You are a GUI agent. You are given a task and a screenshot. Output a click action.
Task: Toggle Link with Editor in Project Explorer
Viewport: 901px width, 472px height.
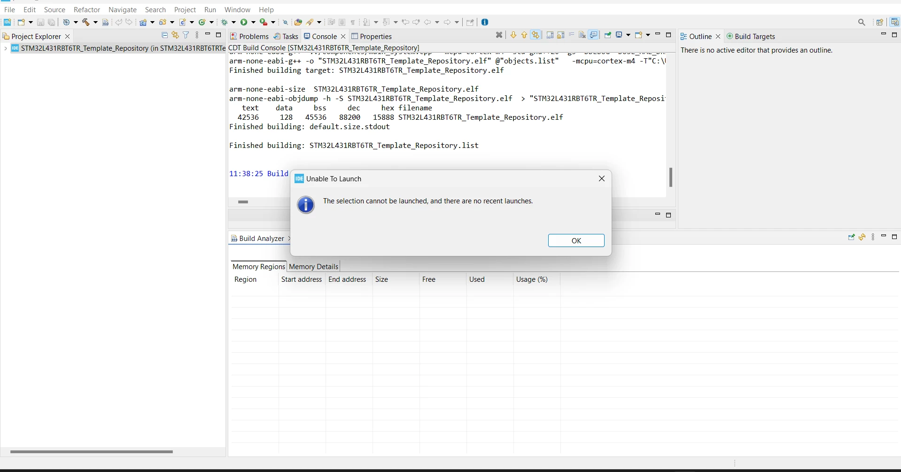tap(175, 35)
